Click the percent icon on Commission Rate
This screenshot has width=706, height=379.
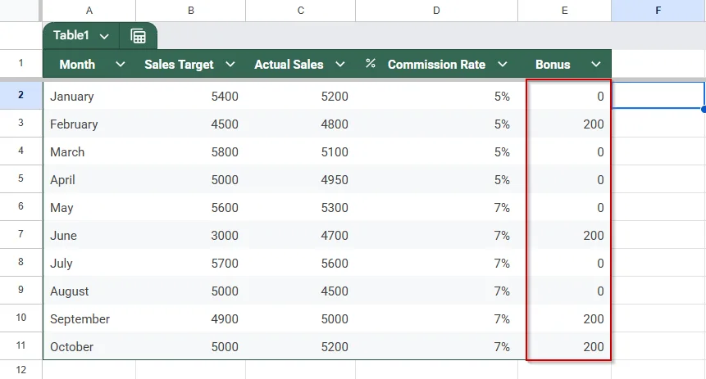coord(371,63)
